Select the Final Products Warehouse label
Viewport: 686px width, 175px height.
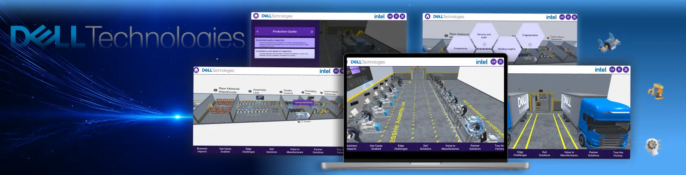[x=331, y=93]
